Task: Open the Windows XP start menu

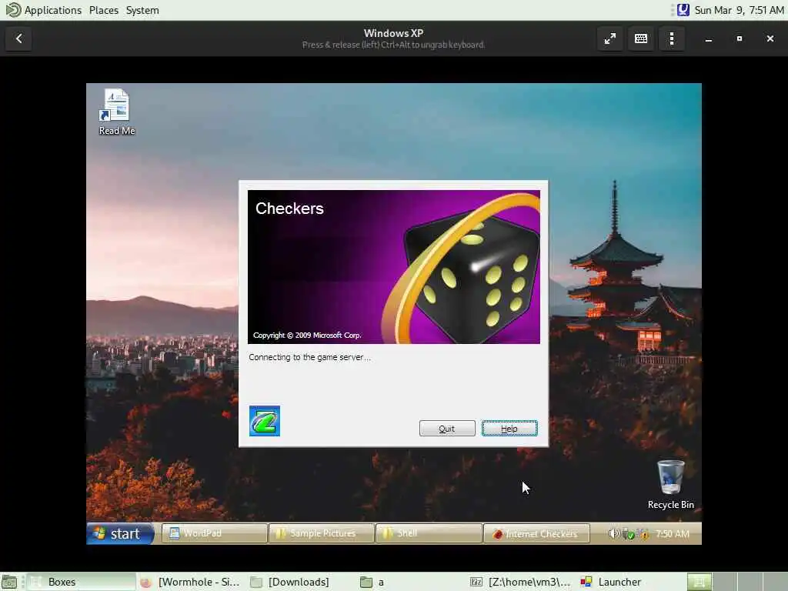Action: click(x=120, y=533)
